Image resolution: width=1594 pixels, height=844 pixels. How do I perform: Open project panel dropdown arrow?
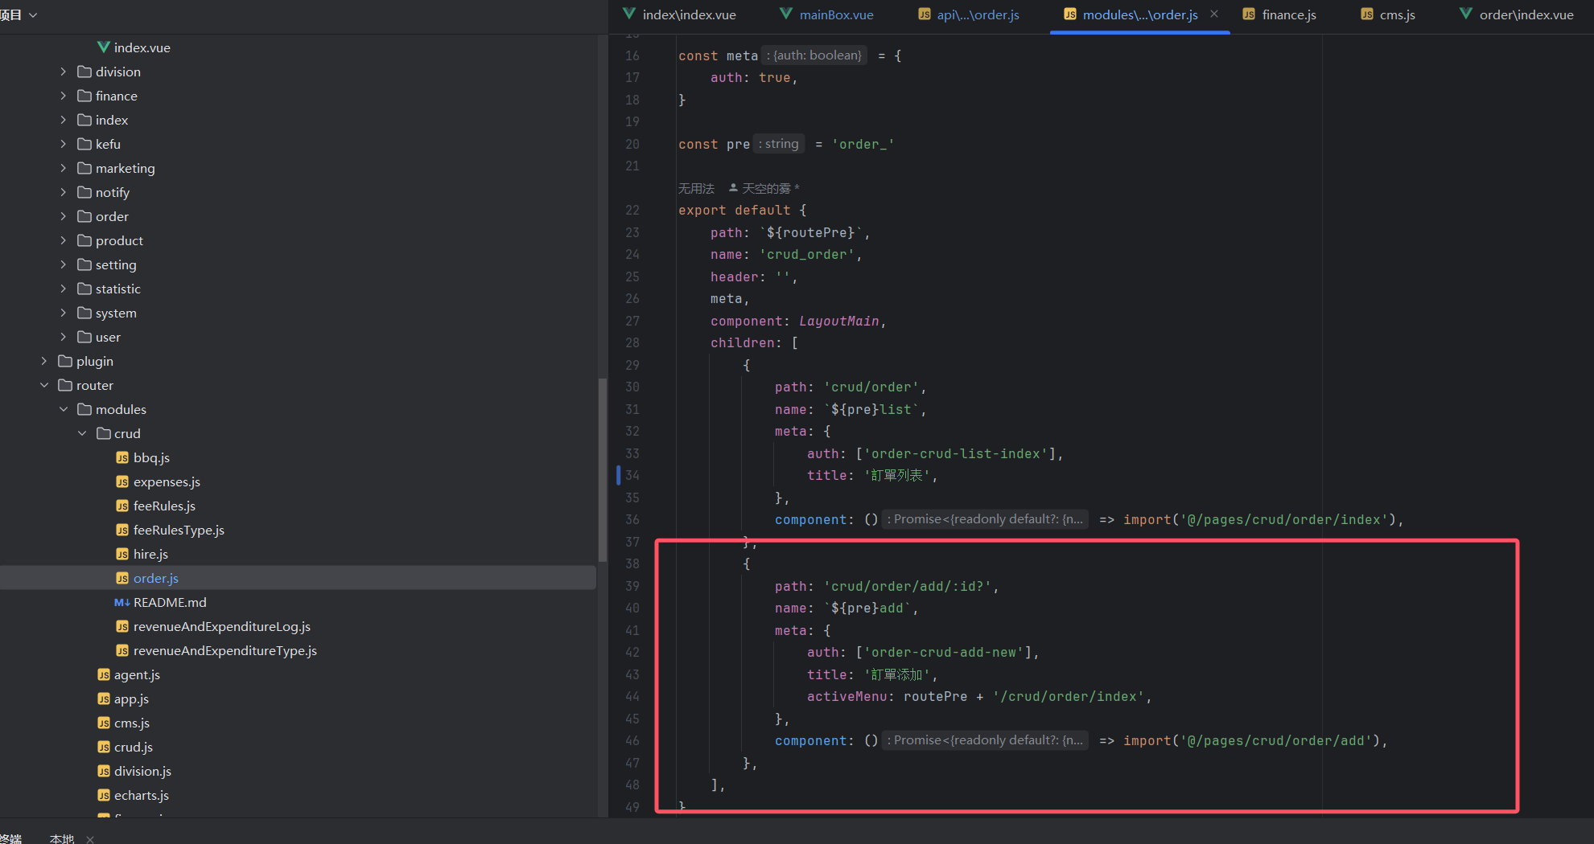[x=33, y=14]
